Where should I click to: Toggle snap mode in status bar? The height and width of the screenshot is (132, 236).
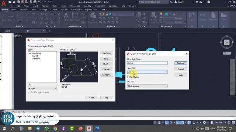pyautogui.click(x=159, y=122)
